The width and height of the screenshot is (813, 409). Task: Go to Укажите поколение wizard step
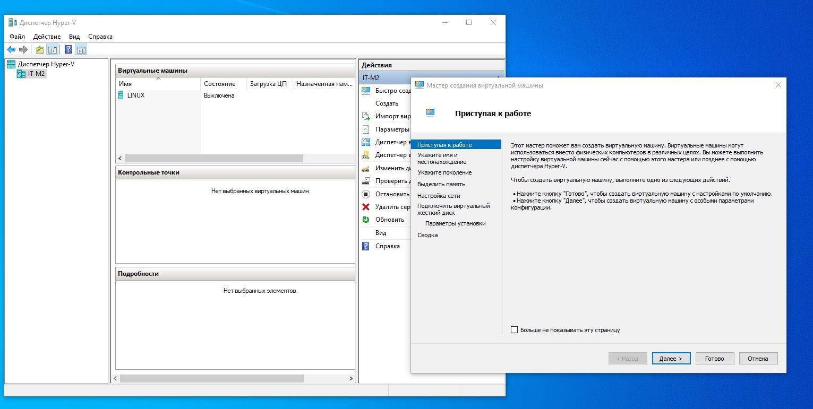pos(444,172)
